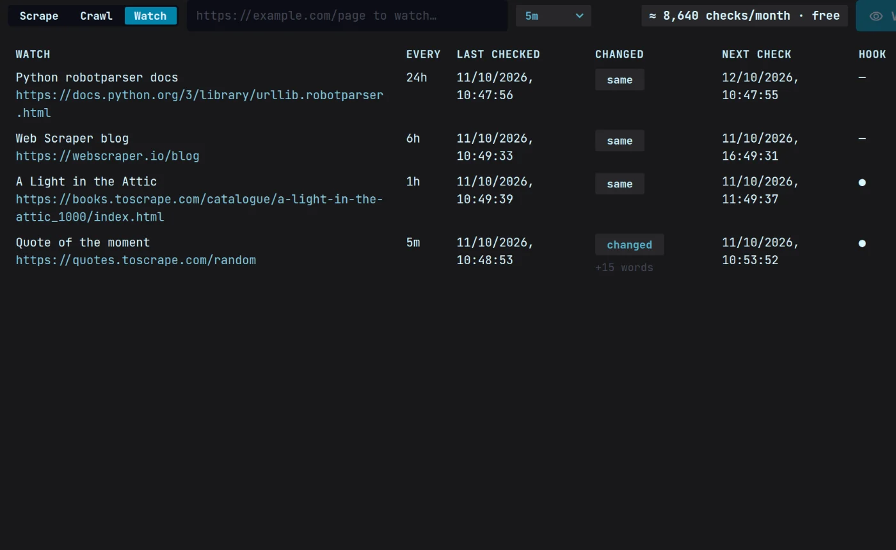Click the LAST CHECKED column header

[x=499, y=54]
